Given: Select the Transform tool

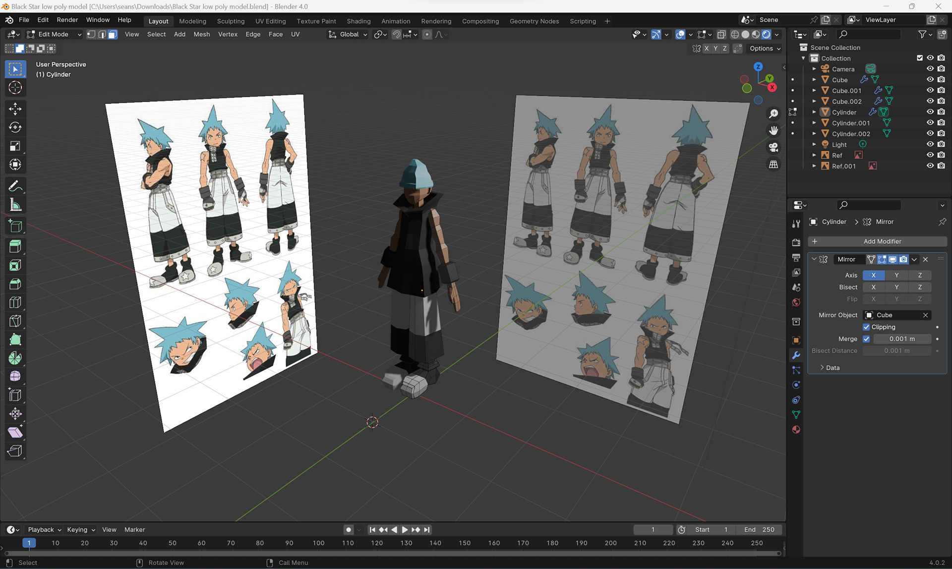Looking at the screenshot, I should click(x=15, y=165).
